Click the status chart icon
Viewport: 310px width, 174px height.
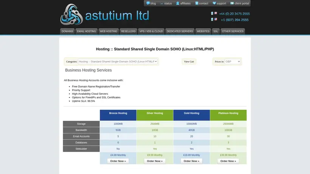(x=162, y=3)
